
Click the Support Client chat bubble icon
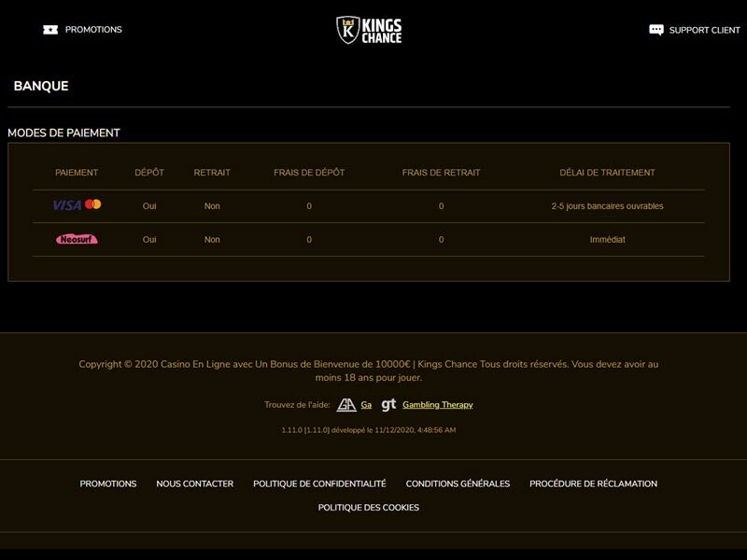click(x=656, y=30)
